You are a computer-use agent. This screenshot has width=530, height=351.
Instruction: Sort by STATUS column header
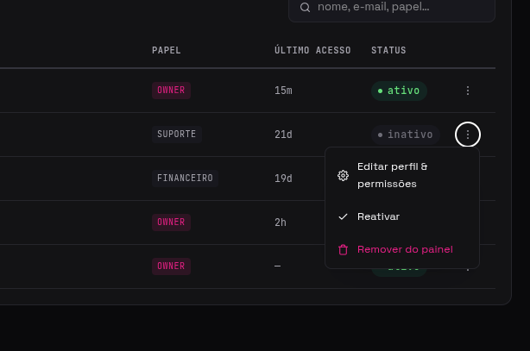[x=388, y=50]
